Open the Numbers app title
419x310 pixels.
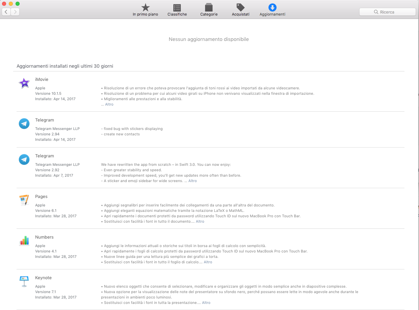click(x=44, y=237)
